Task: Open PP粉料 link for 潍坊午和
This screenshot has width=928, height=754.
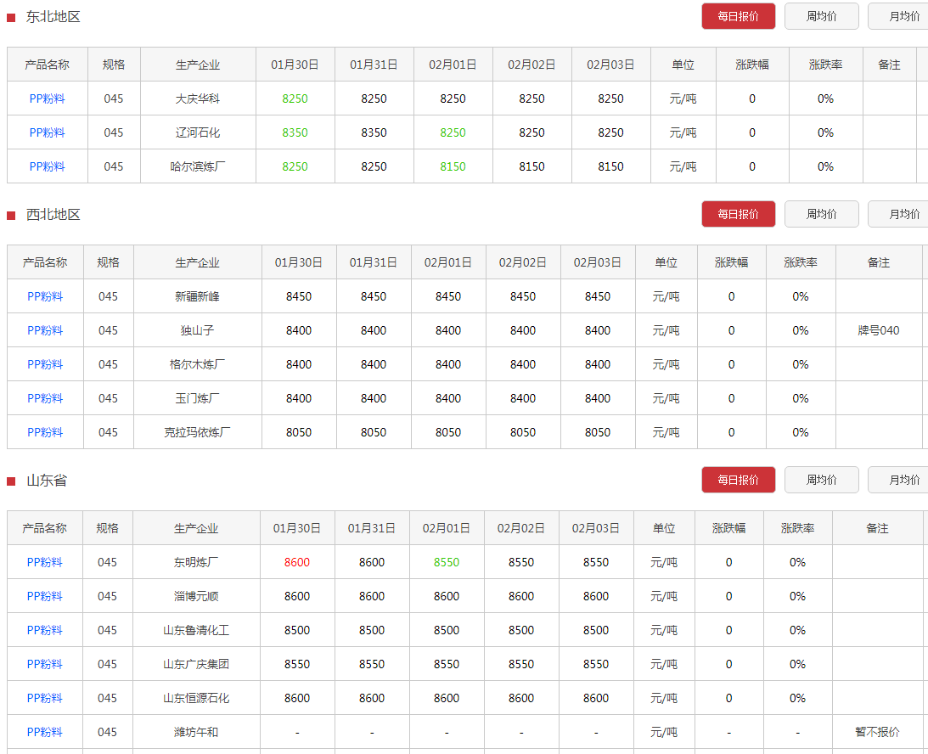Action: coord(44,732)
